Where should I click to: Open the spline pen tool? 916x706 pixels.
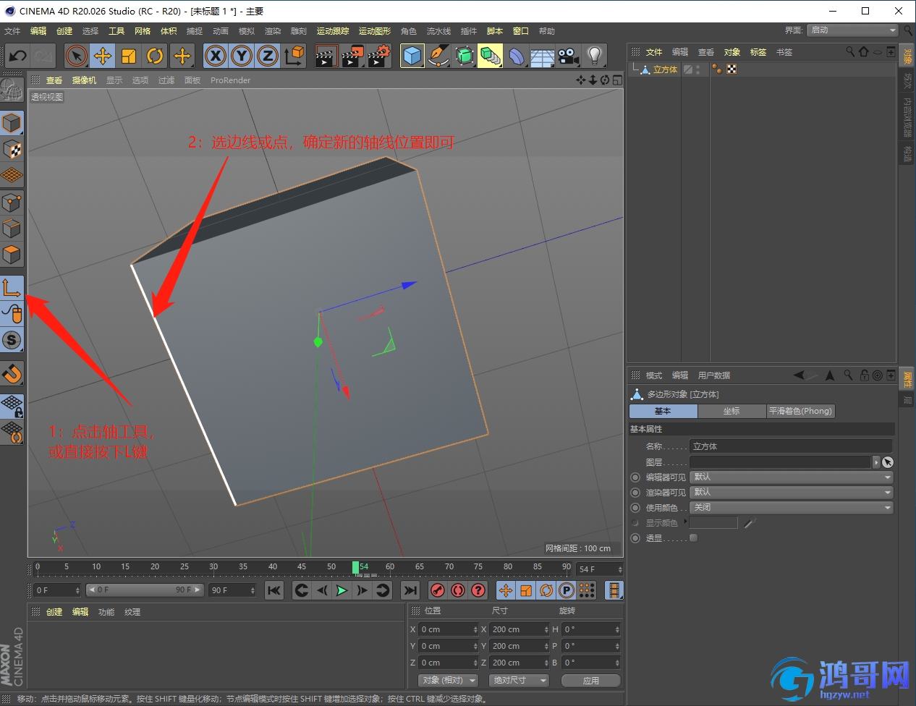pyautogui.click(x=438, y=56)
